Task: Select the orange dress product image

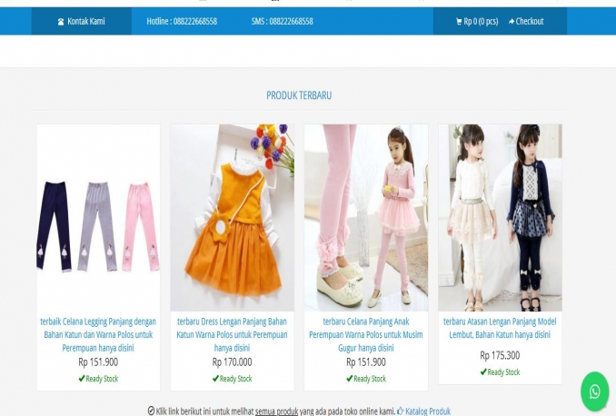Action: point(232,218)
